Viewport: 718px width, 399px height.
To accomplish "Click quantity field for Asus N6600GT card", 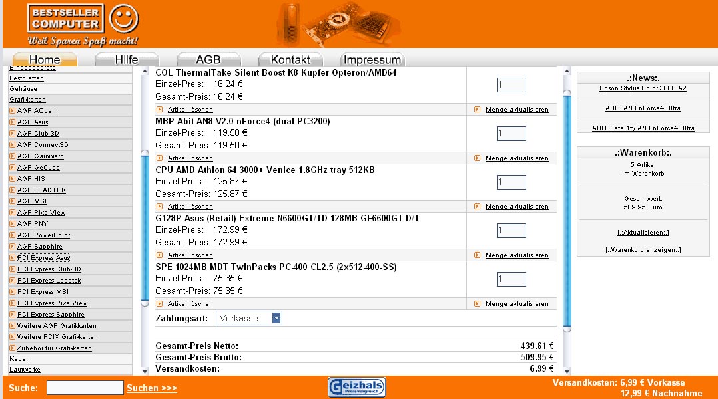I will (512, 231).
